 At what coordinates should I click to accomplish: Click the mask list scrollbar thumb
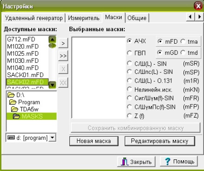52,46
